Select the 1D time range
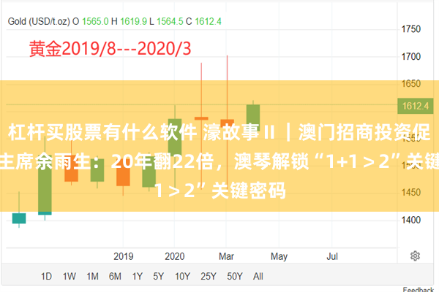 pyautogui.click(x=47, y=277)
